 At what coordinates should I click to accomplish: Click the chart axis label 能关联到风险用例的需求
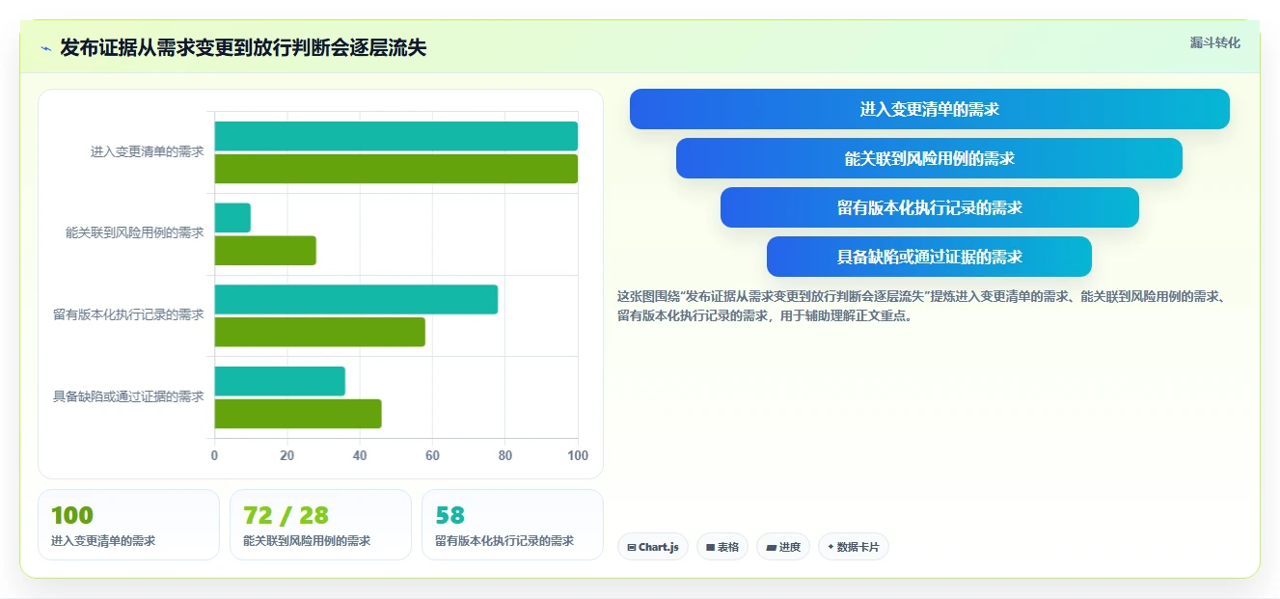(134, 232)
